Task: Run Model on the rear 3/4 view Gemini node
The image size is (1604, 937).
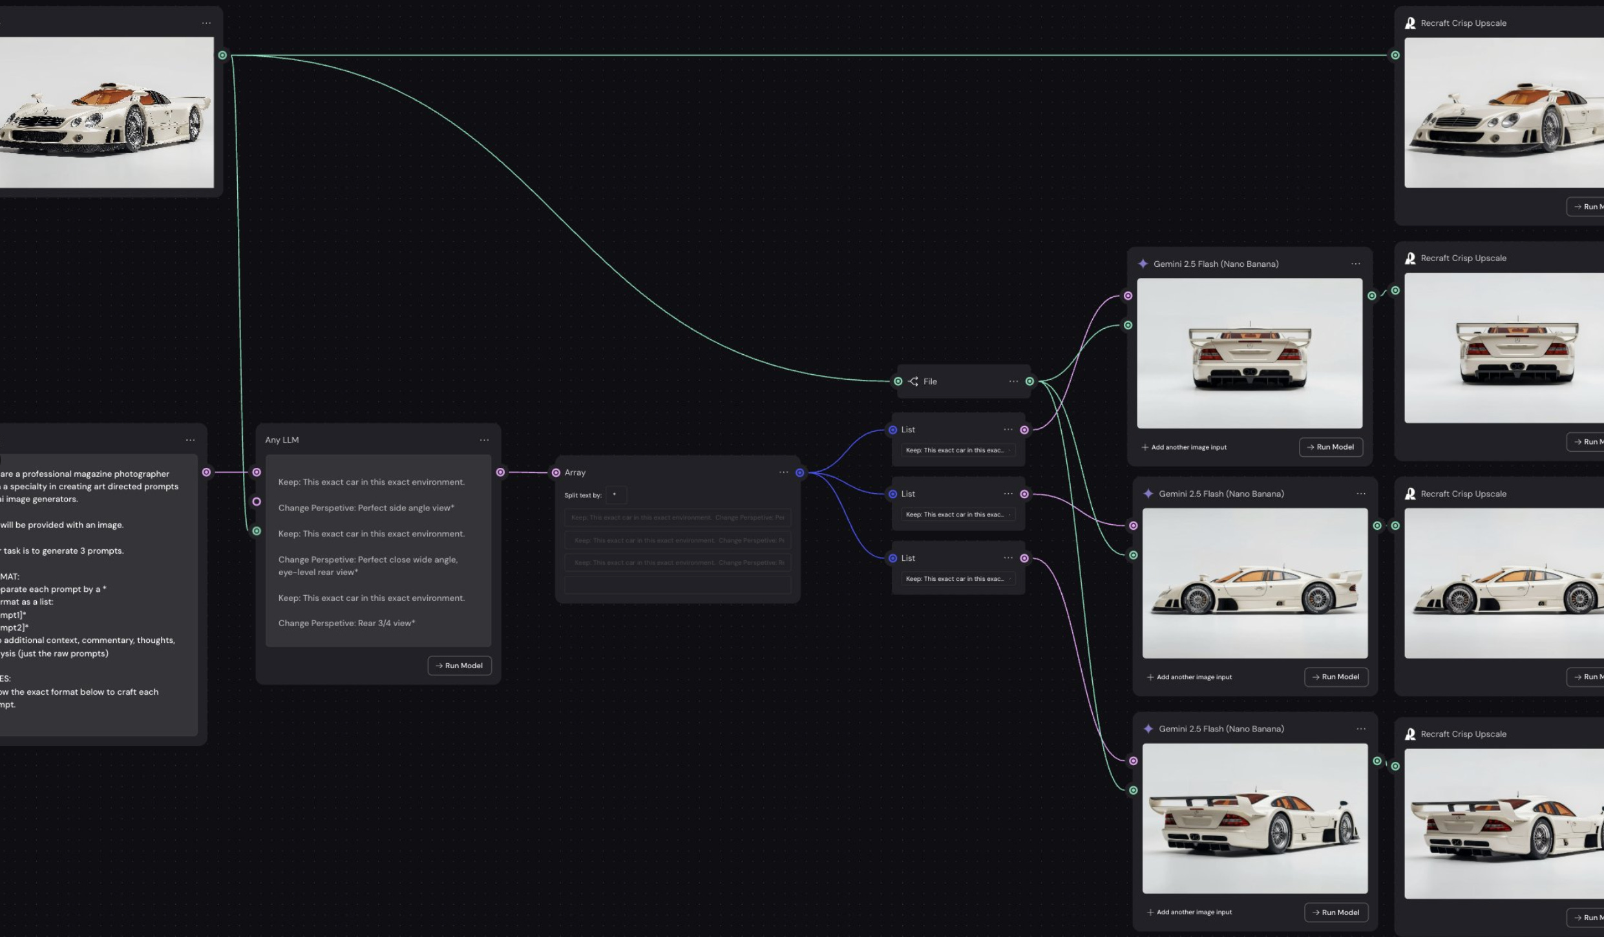Action: pos(1336,912)
